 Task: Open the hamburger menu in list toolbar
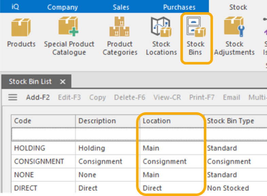pos(13,97)
